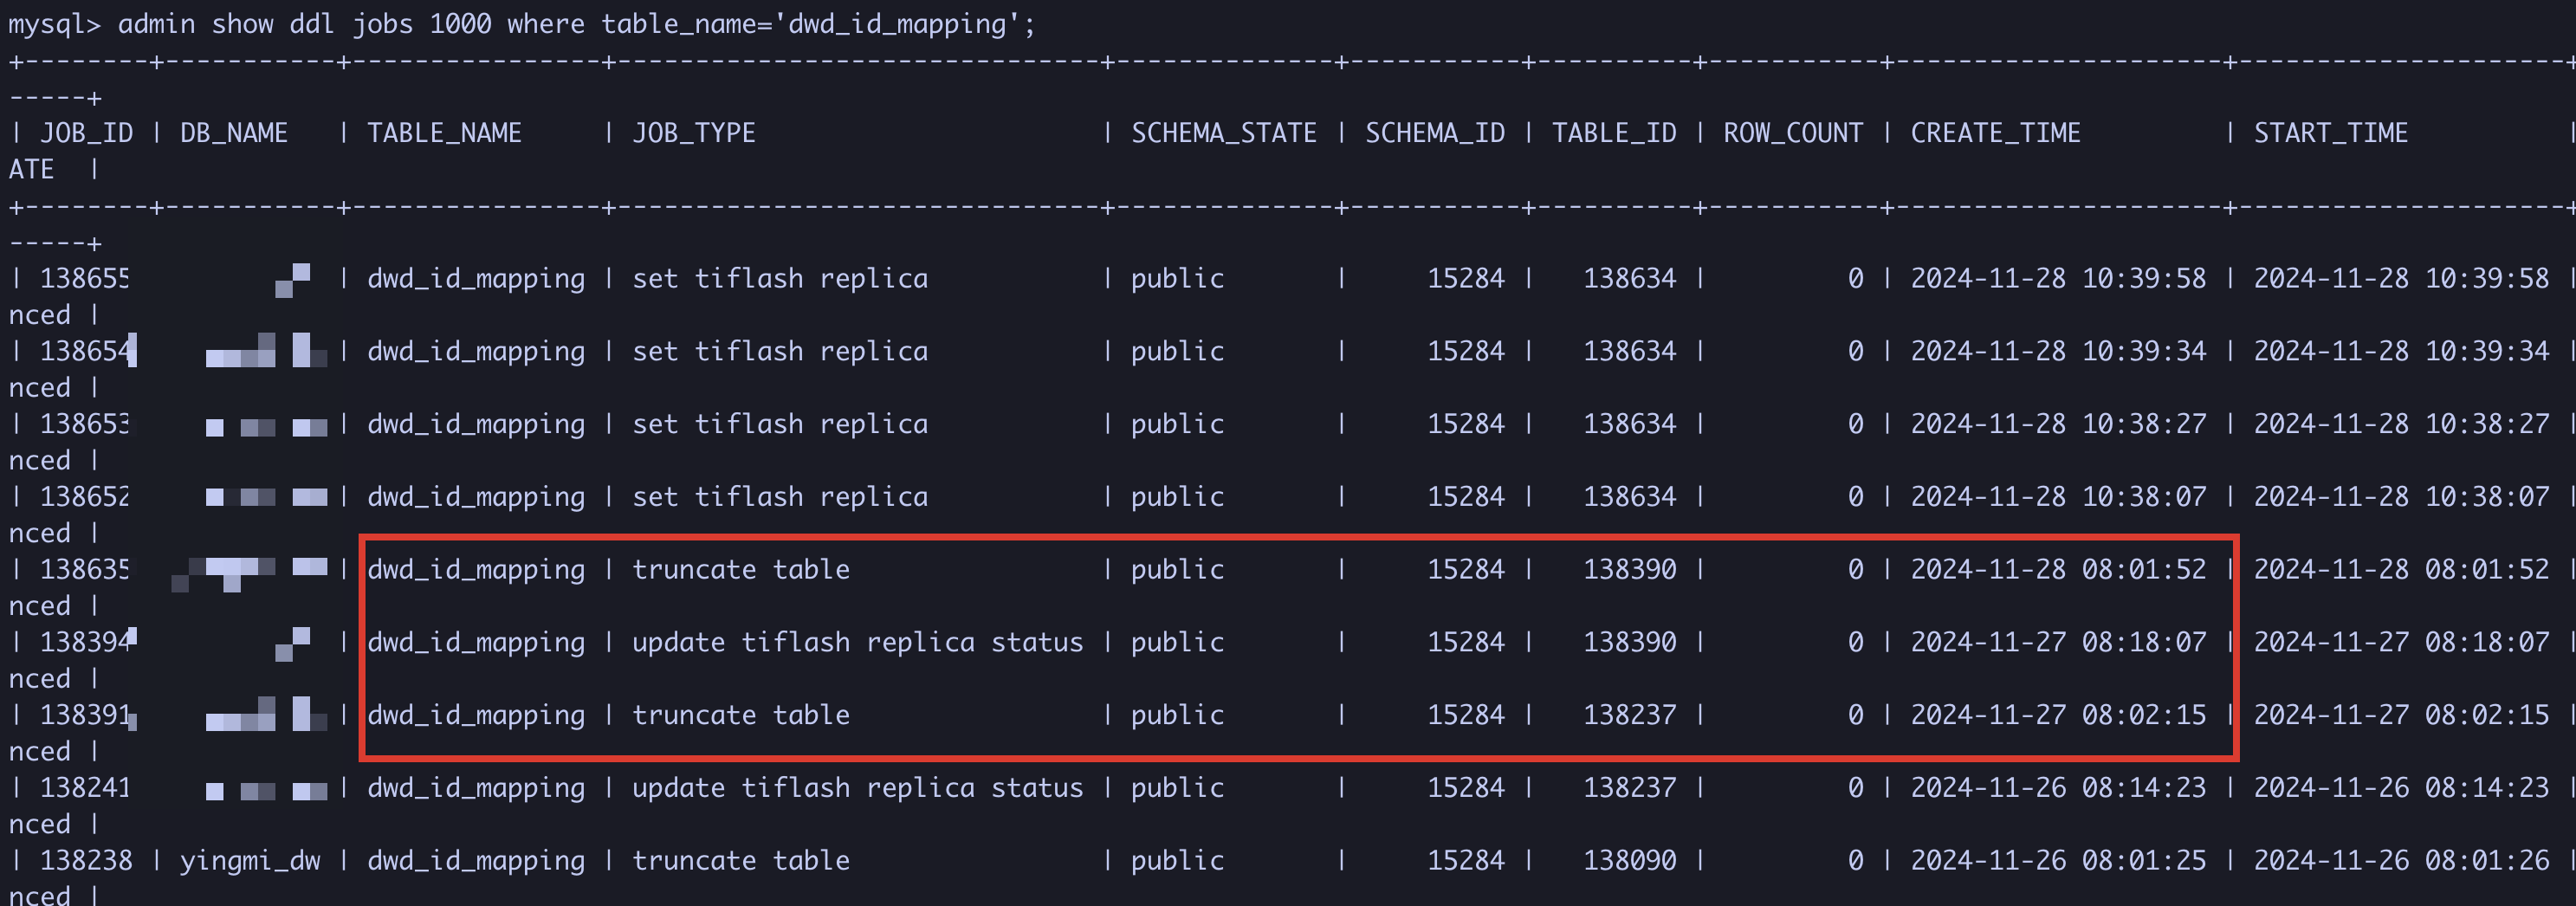Click the mysql> prompt text
The width and height of the screenshot is (2576, 906).
tap(55, 24)
